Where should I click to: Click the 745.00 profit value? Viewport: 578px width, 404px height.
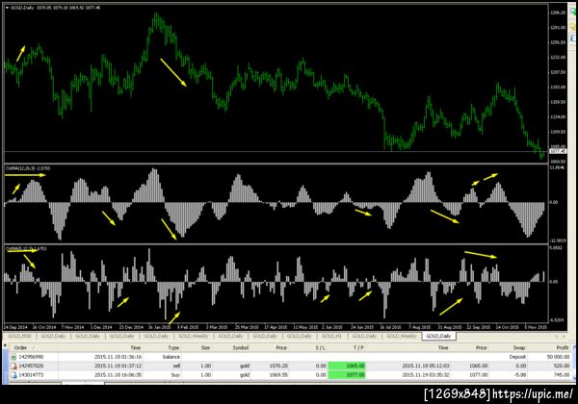coord(562,375)
